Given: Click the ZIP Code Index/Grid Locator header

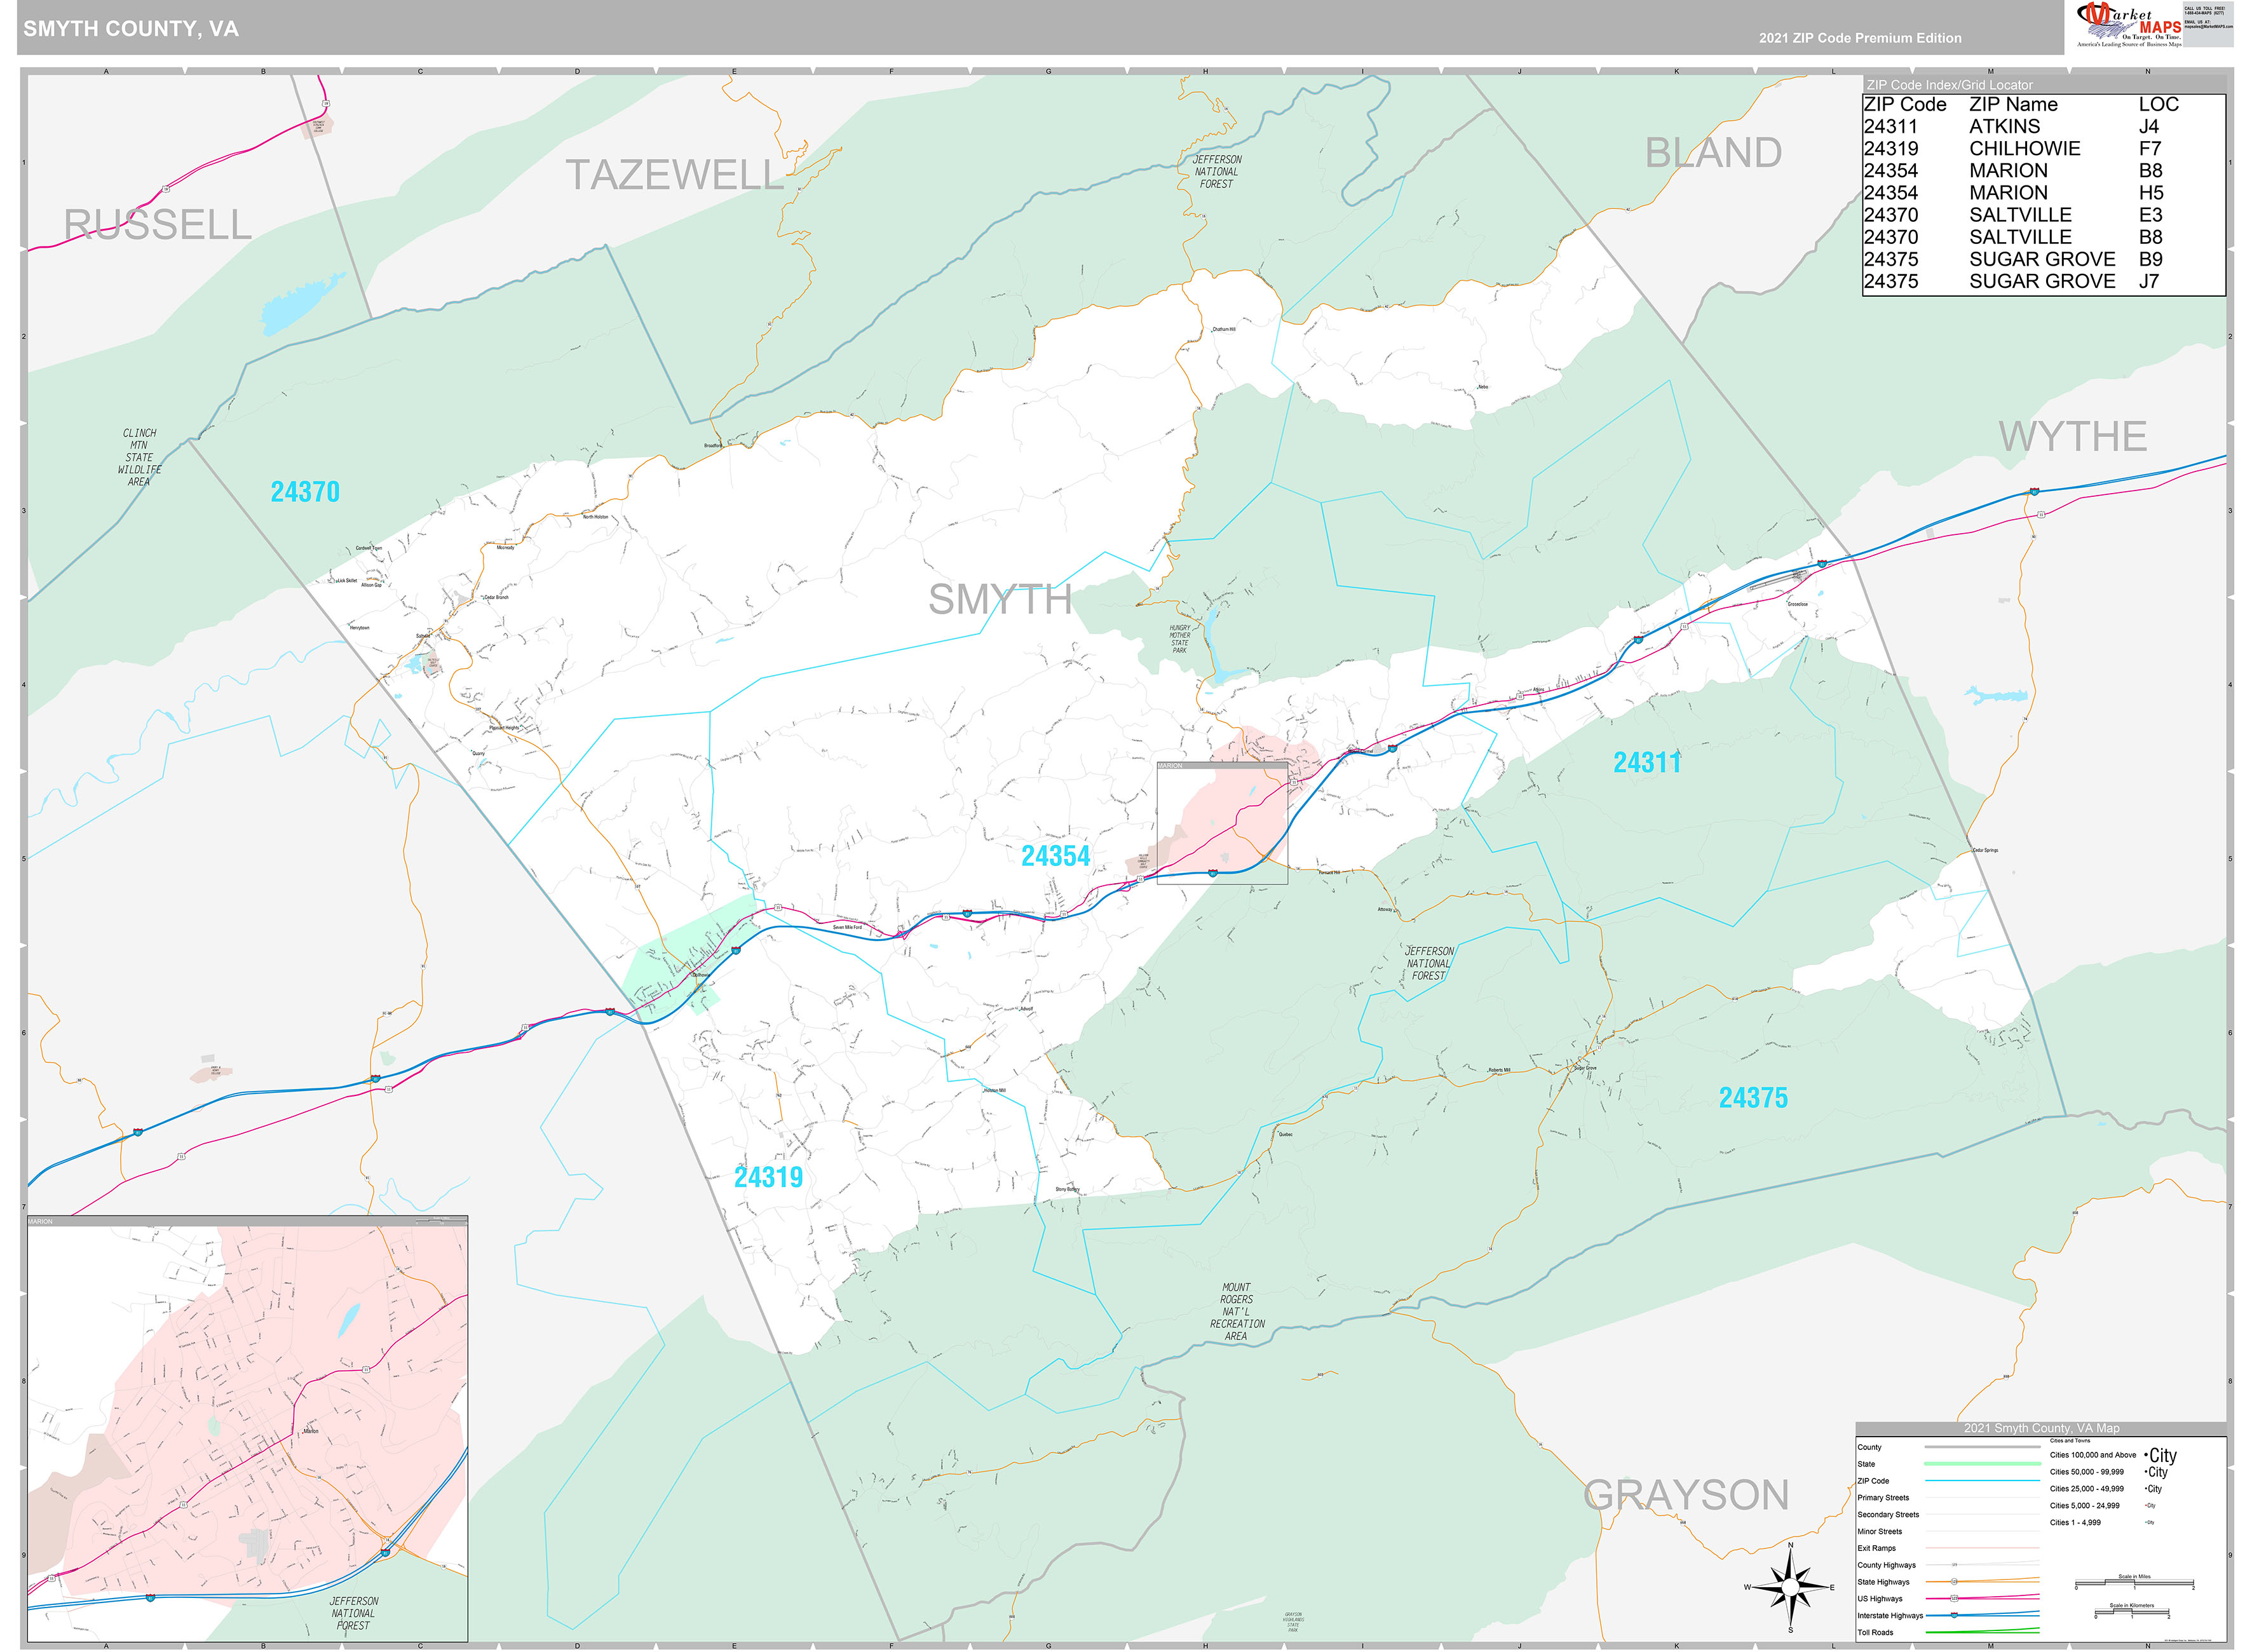Looking at the screenshot, I should (x=1949, y=85).
